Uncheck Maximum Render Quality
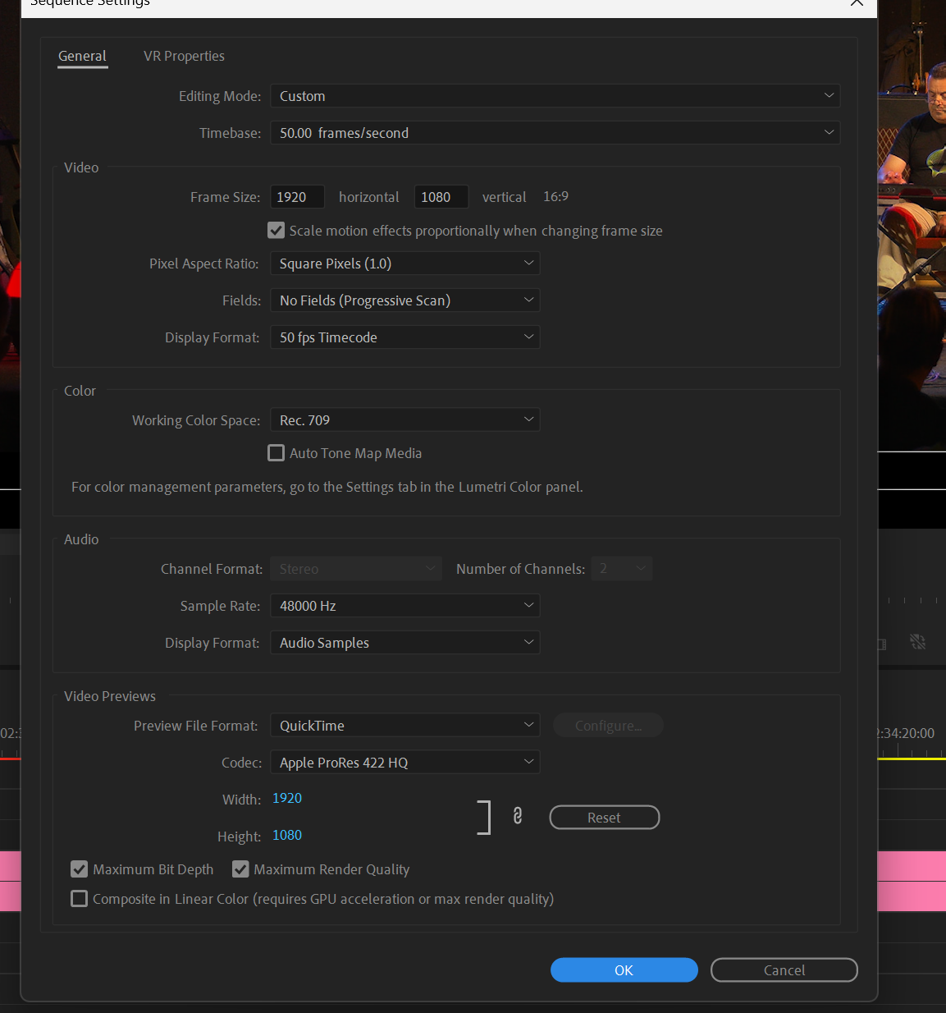 pos(240,869)
